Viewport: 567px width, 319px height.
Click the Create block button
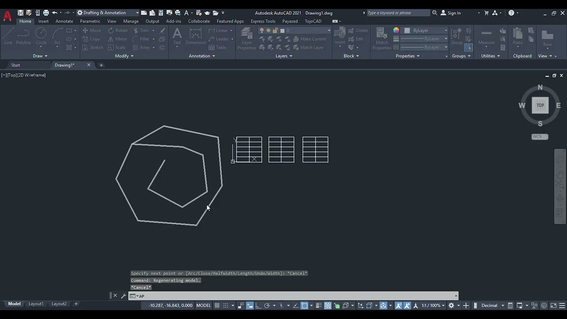(358, 31)
